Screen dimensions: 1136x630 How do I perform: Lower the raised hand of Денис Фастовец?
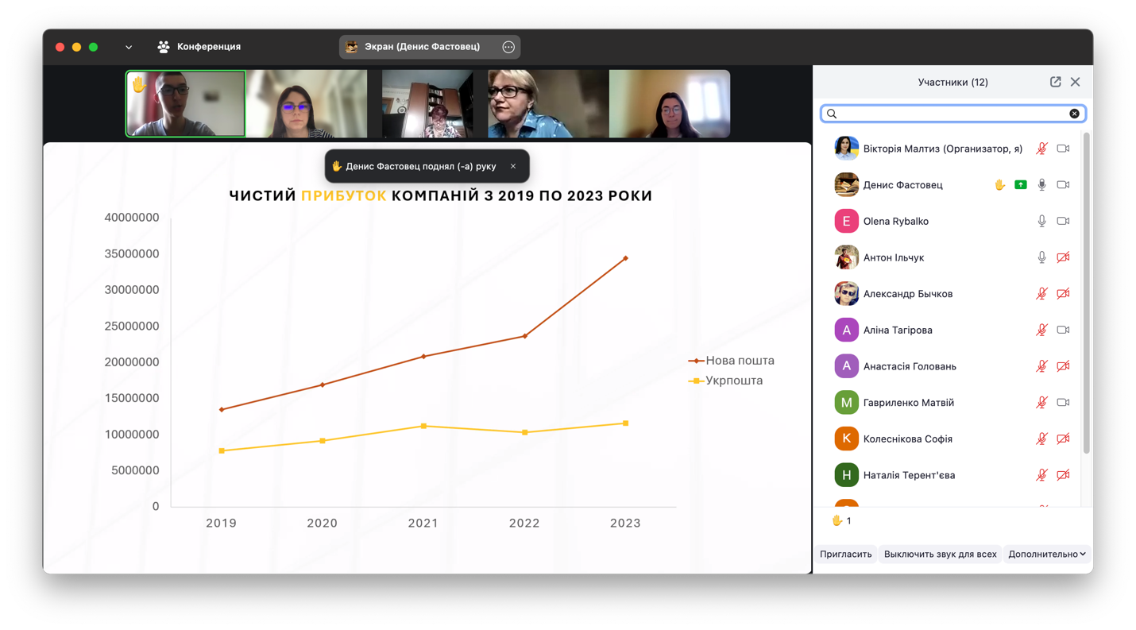point(999,185)
